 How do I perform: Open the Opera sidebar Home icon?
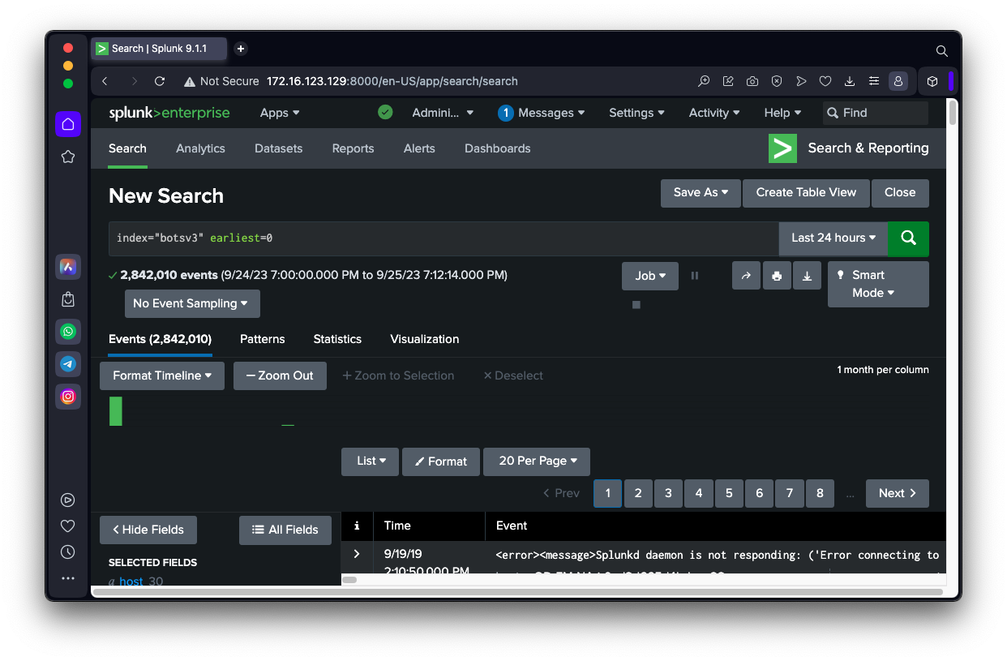pos(68,124)
